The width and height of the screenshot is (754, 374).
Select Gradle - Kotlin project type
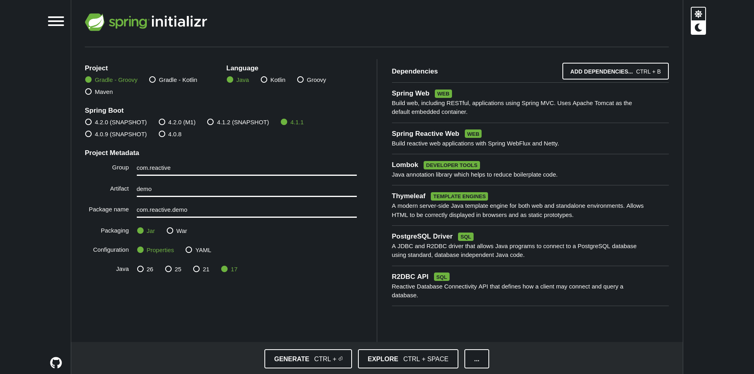173,80
